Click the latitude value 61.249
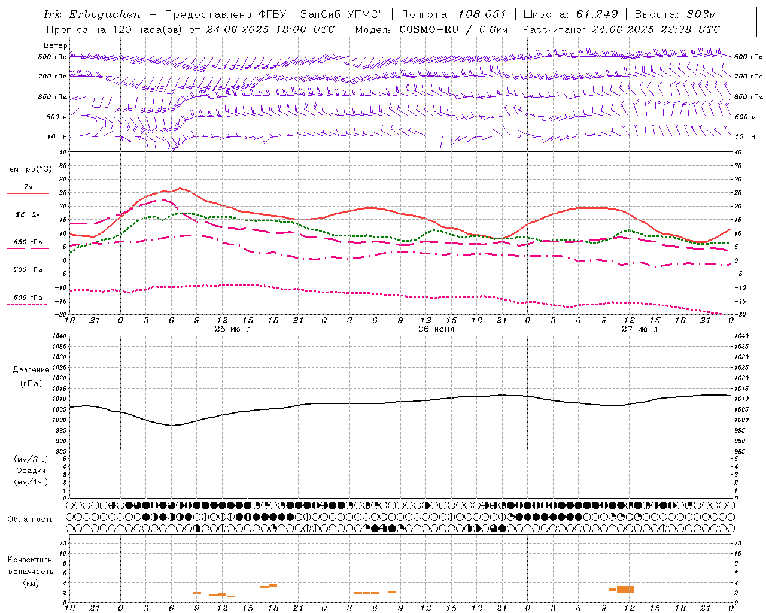The height and width of the screenshot is (613, 766). tap(597, 14)
